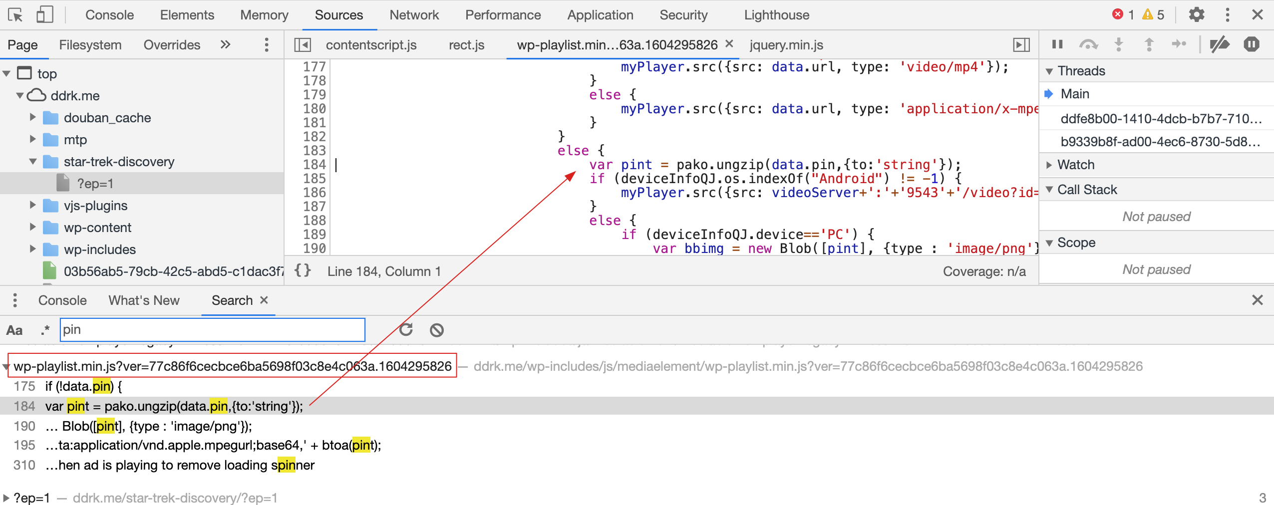
Task: Enable match case Aa option
Action: click(14, 330)
